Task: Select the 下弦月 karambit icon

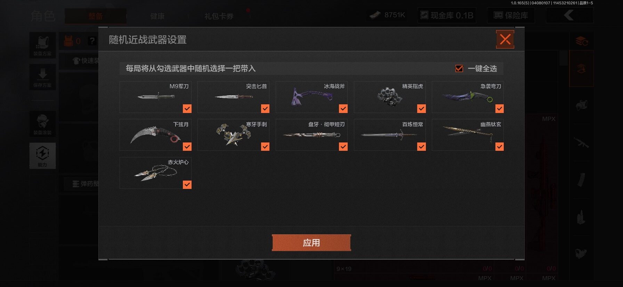Action: tap(155, 135)
